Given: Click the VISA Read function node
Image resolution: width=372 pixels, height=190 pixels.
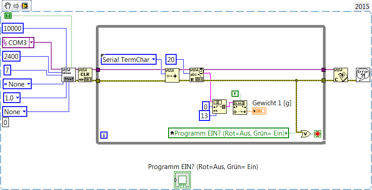Looking at the screenshot, I should point(197,75).
